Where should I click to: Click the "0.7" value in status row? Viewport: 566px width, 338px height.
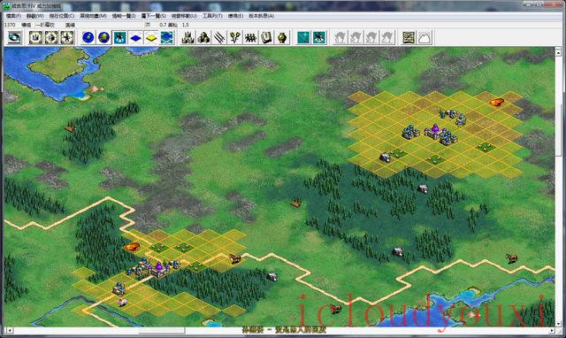[x=163, y=25]
